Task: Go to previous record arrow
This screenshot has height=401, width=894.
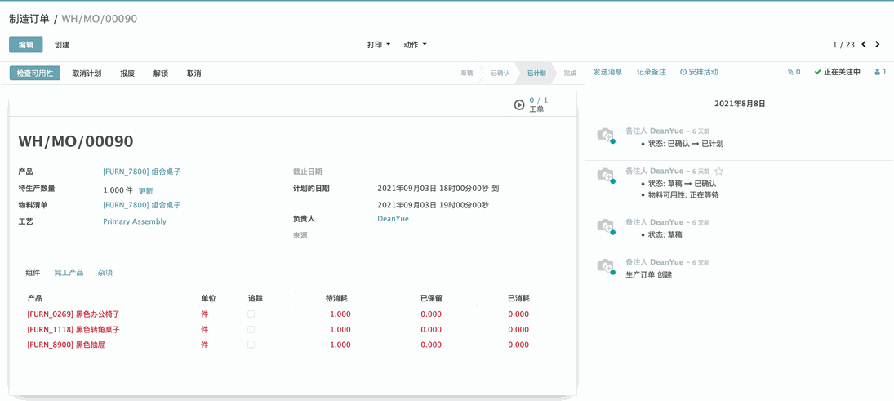Action: [864, 44]
